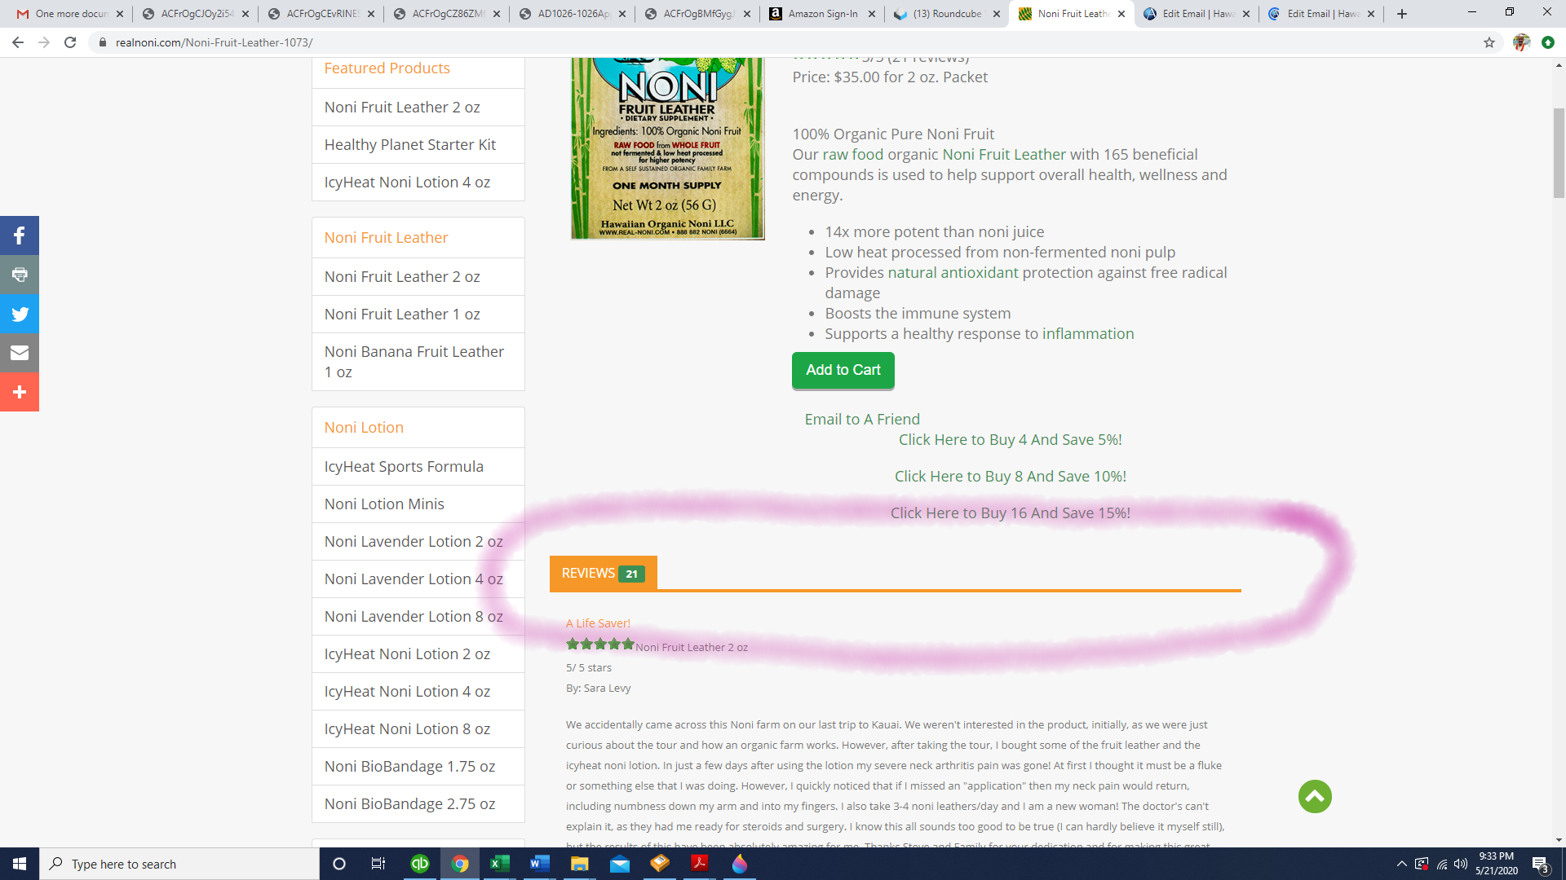This screenshot has height=880, width=1566.
Task: Click the volume icon in system tray
Action: coord(1461,864)
